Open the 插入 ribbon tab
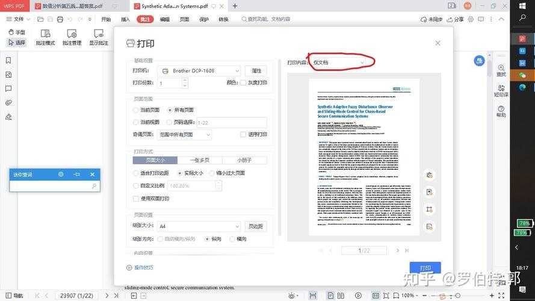The image size is (535, 301). tap(125, 19)
